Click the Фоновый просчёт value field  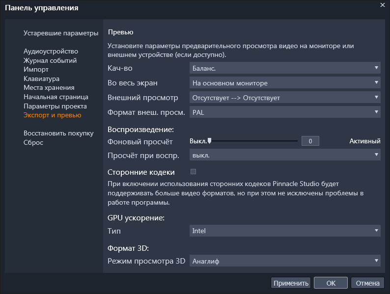(310, 141)
